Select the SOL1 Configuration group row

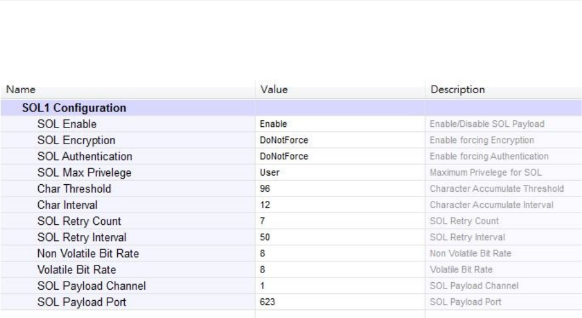[x=291, y=108]
